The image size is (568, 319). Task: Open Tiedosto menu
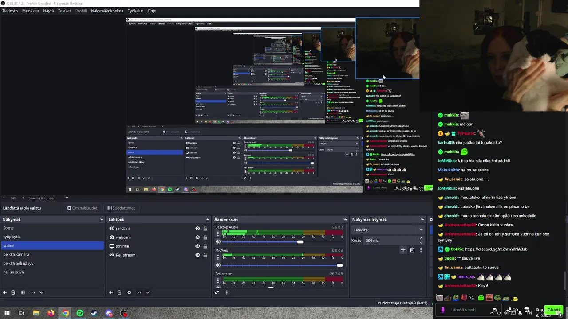[x=10, y=11]
